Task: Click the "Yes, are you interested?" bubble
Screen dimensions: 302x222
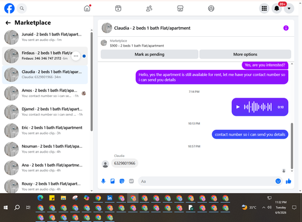Action: 265,65
